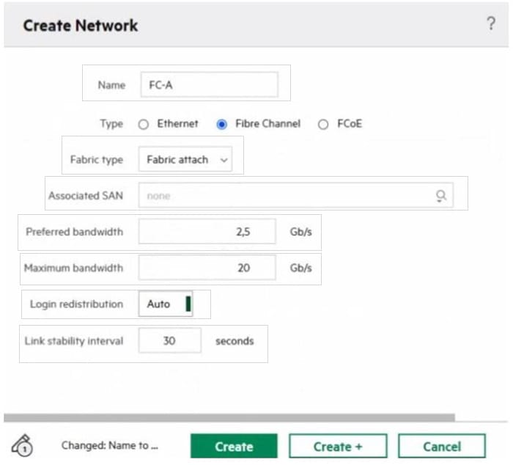Click the Associated SAN search magnifier icon
This screenshot has height=465, width=513.
[x=441, y=196]
